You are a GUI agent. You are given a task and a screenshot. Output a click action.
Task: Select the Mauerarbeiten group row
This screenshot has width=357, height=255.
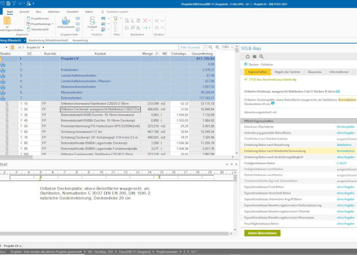108,92
